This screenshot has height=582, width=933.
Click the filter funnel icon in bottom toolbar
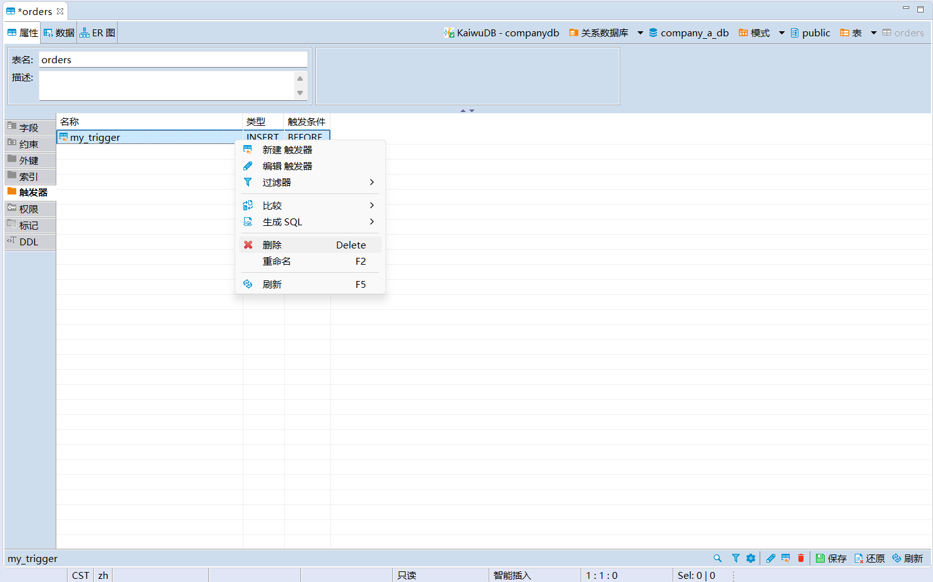736,558
